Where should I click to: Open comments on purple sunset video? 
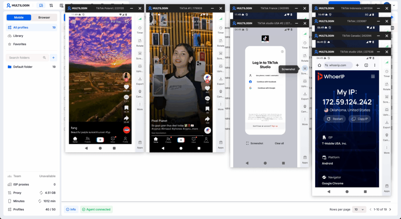coord(126,97)
